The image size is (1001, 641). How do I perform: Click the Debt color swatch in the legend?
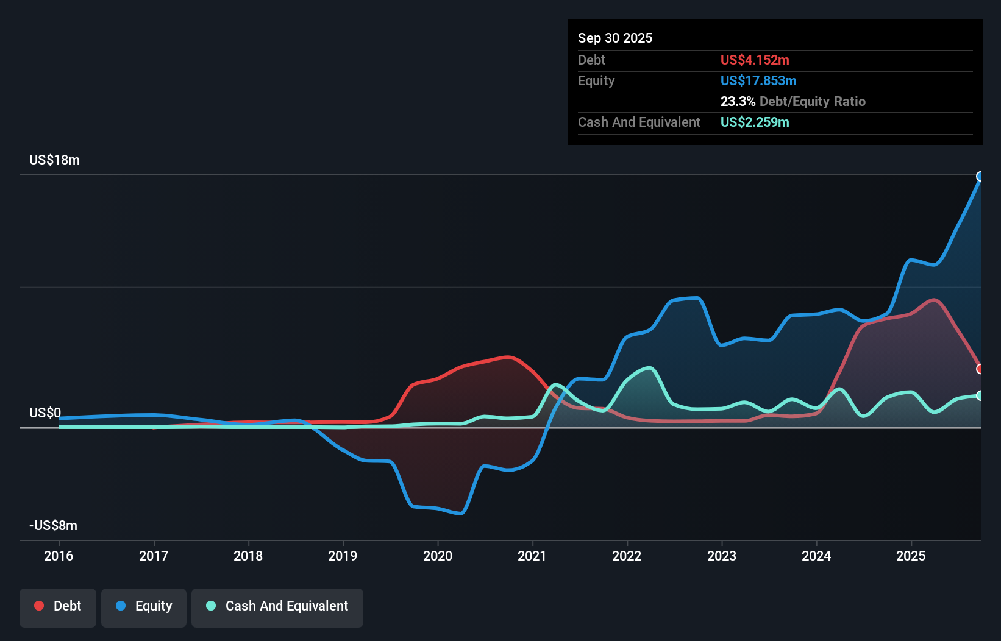[38, 605]
